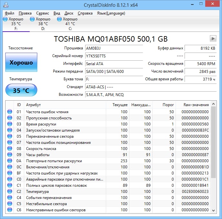Click status icon for attribute 08
The image size is (222, 219).
click(10, 148)
